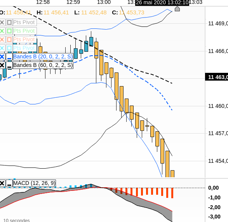The image size is (228, 222).
Task: Toggle the green Pts Pivot square box
Action: pos(9,31)
